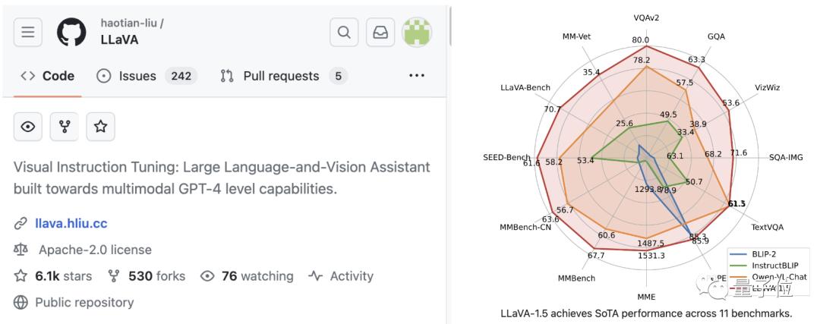Screen dimensions: 820x324
Task: Switch to the Code tab
Action: (x=48, y=76)
